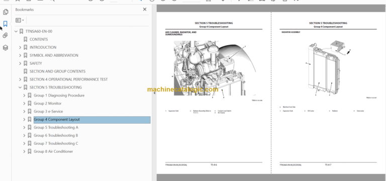The height and width of the screenshot is (181, 386).
Task: Jump to INTRODUCTION bookmark
Action: [43, 47]
